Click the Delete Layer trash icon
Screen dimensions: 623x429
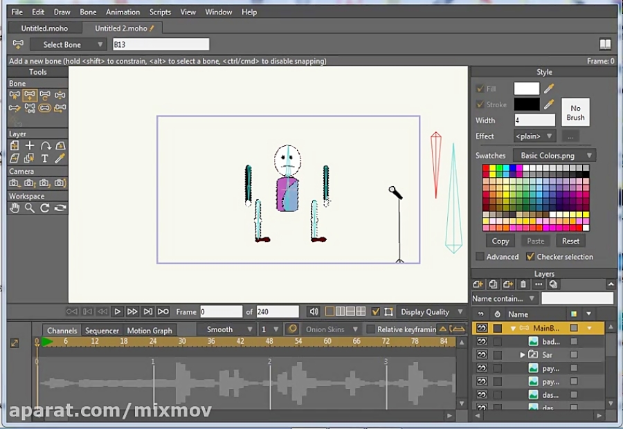(523, 284)
